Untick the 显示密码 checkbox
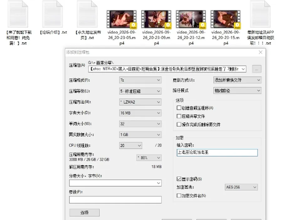Image resolution: width=301 pixels, height=220 pixels. pos(179,179)
